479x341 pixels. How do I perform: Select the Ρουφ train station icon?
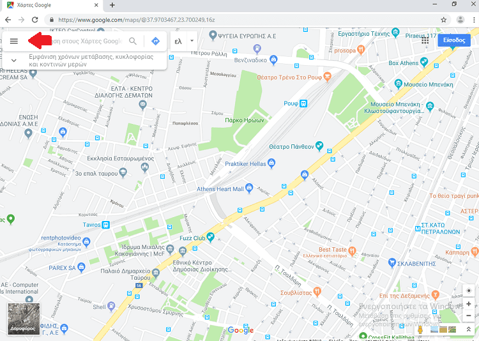click(303, 103)
